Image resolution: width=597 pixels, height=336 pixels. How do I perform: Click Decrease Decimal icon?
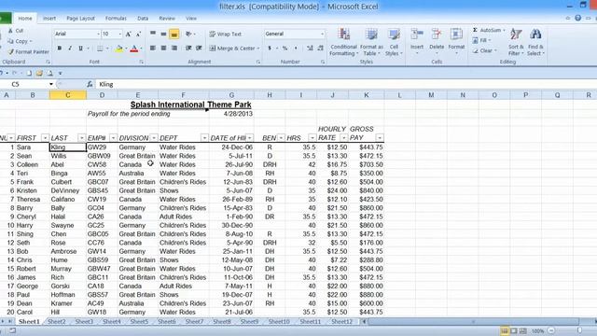(320, 49)
